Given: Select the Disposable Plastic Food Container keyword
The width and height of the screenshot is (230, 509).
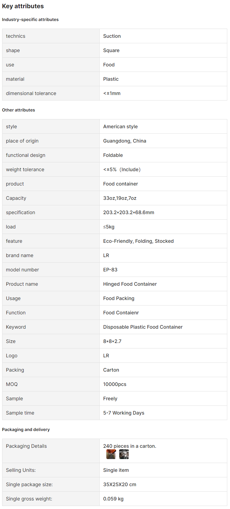Looking at the screenshot, I should click(x=143, y=327).
